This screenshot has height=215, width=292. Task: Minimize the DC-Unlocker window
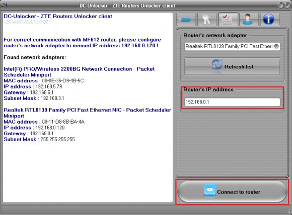(280, 5)
